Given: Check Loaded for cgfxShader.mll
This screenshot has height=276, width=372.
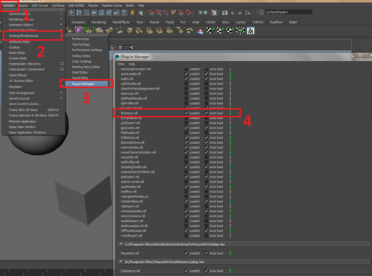Looking at the screenshot, I should coord(186,84).
